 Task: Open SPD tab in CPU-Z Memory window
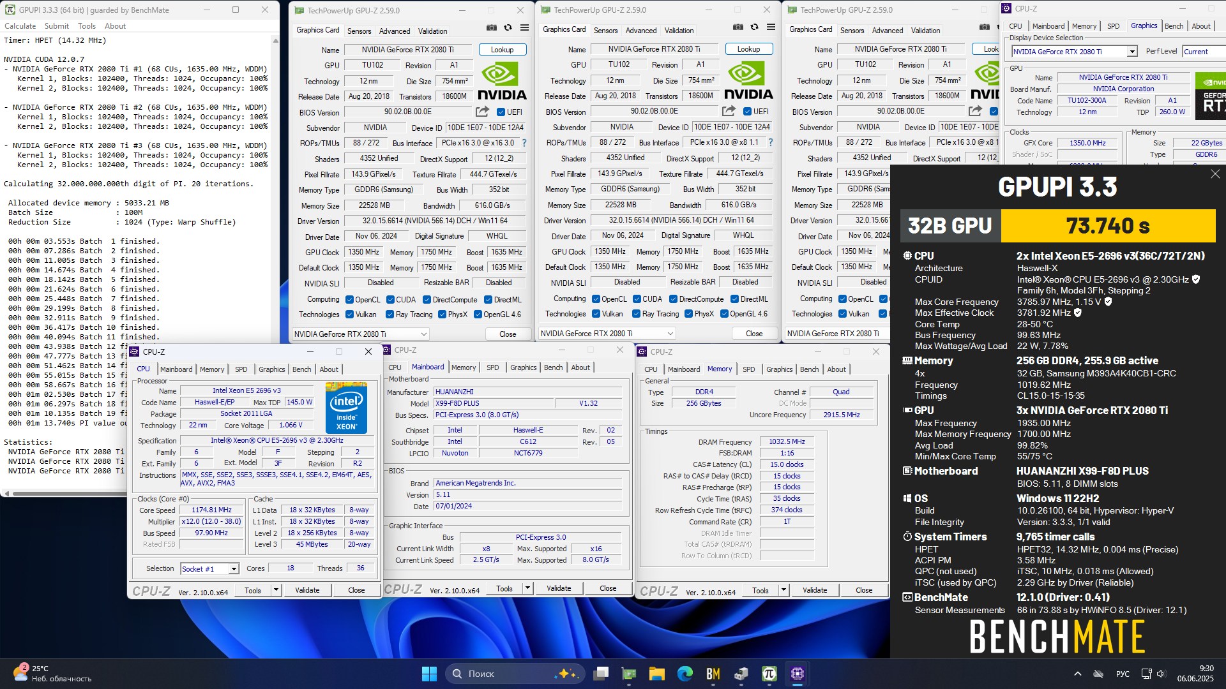point(748,369)
